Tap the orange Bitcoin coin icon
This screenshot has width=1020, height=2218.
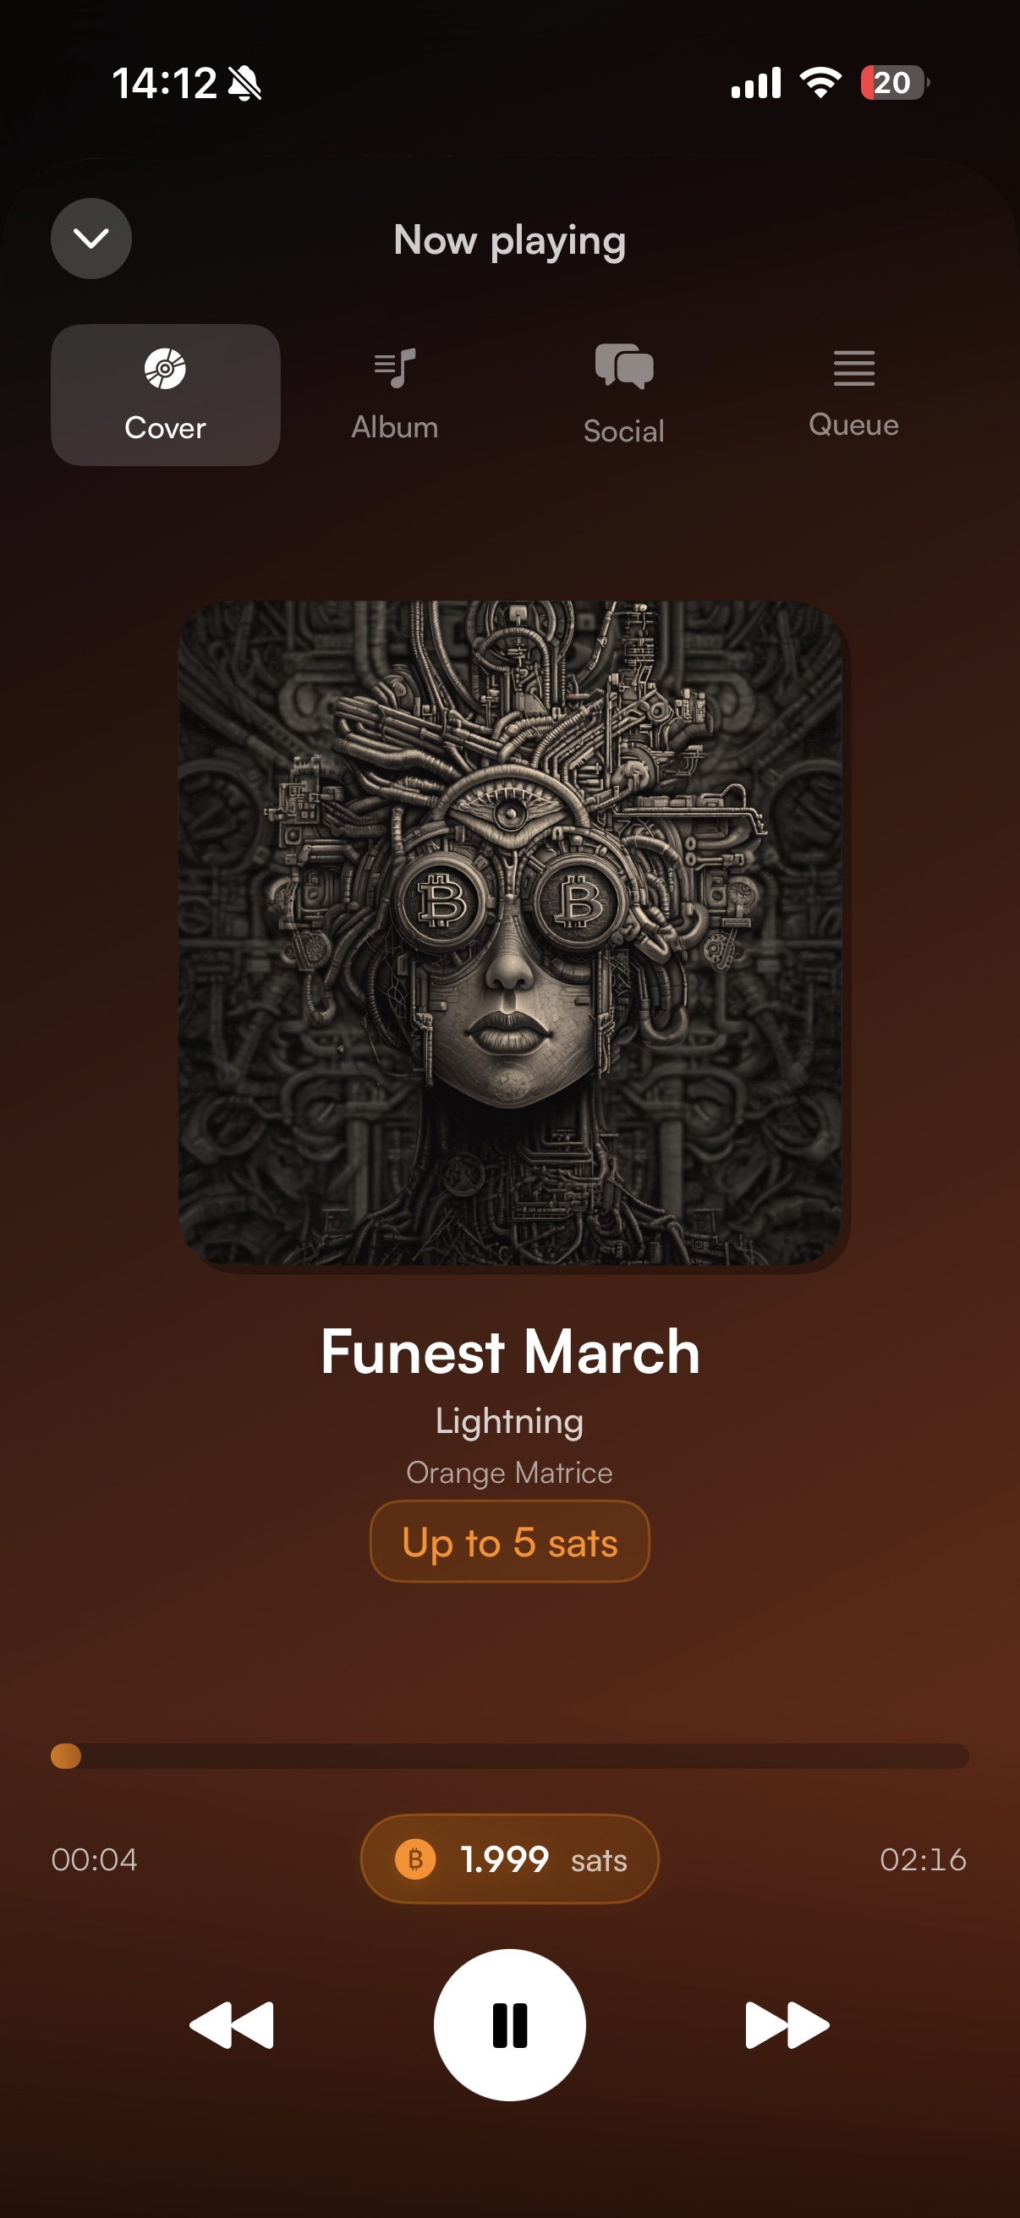click(415, 1859)
